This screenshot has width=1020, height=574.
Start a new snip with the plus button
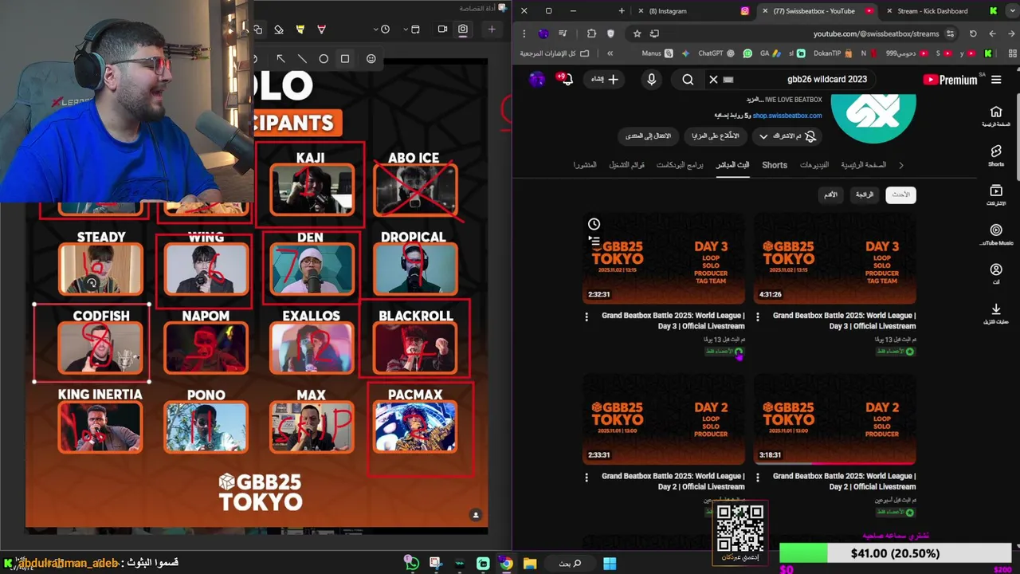click(x=492, y=29)
